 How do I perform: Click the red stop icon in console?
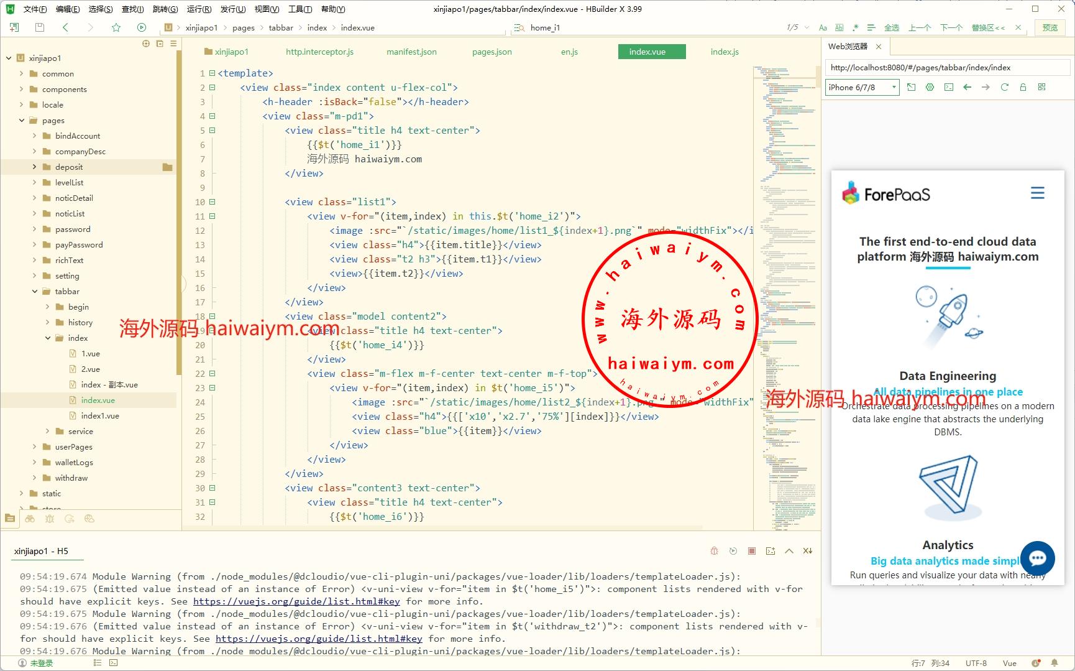[x=752, y=551]
